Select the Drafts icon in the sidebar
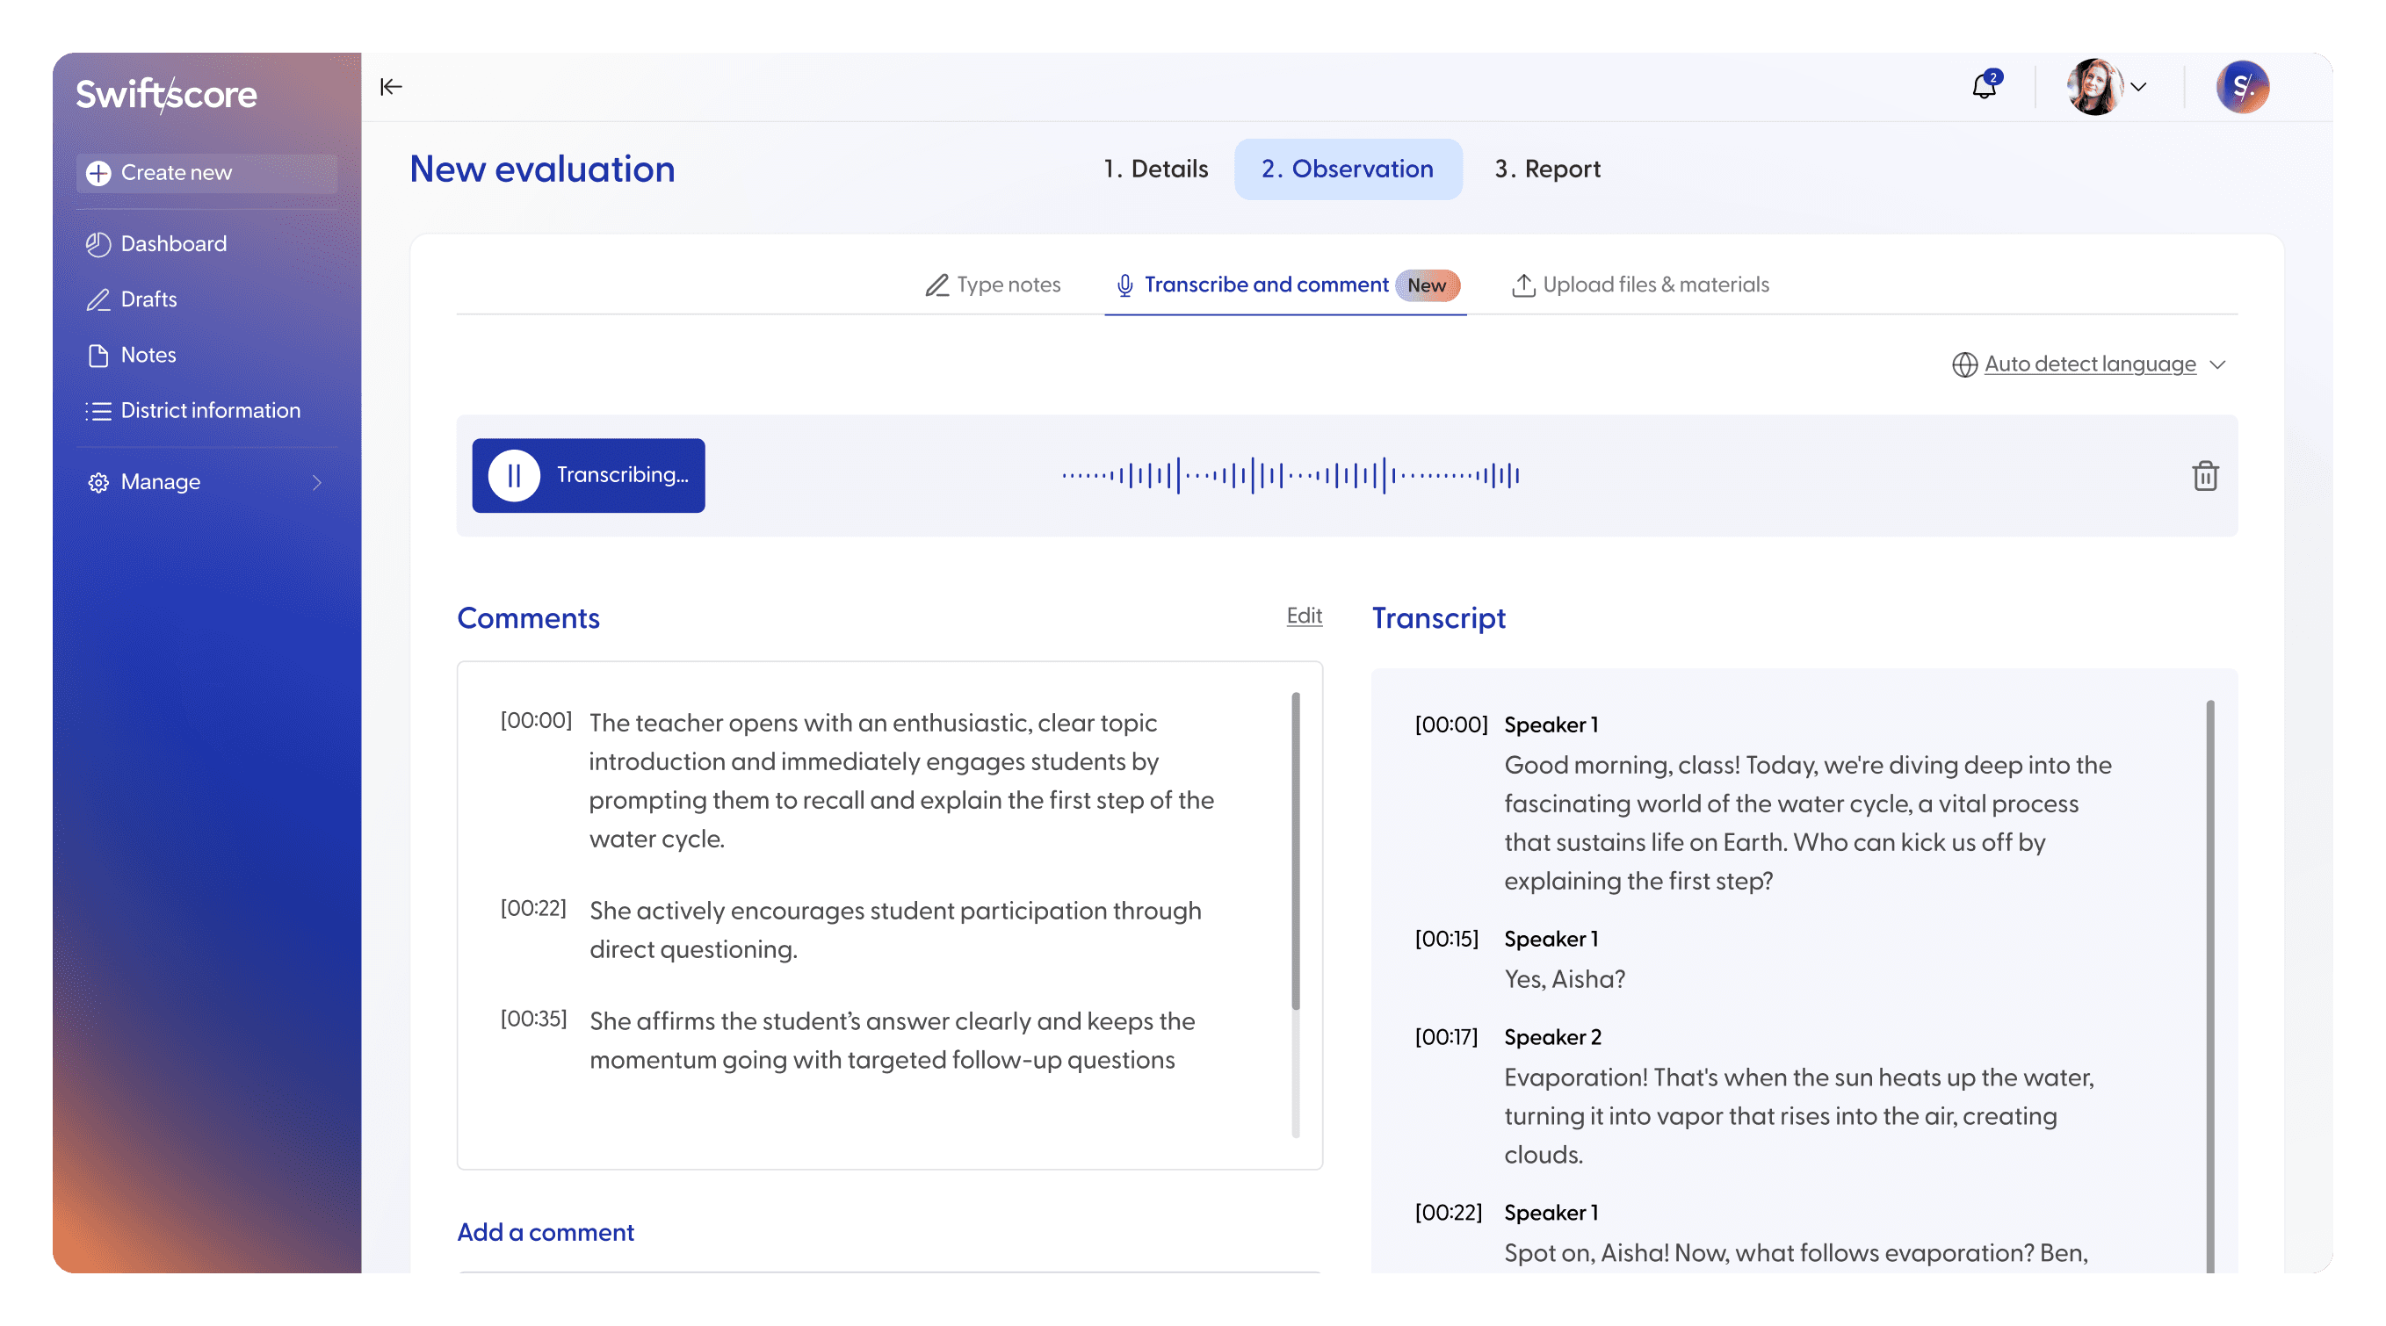Viewport: 2386px width, 1326px height. (x=99, y=299)
